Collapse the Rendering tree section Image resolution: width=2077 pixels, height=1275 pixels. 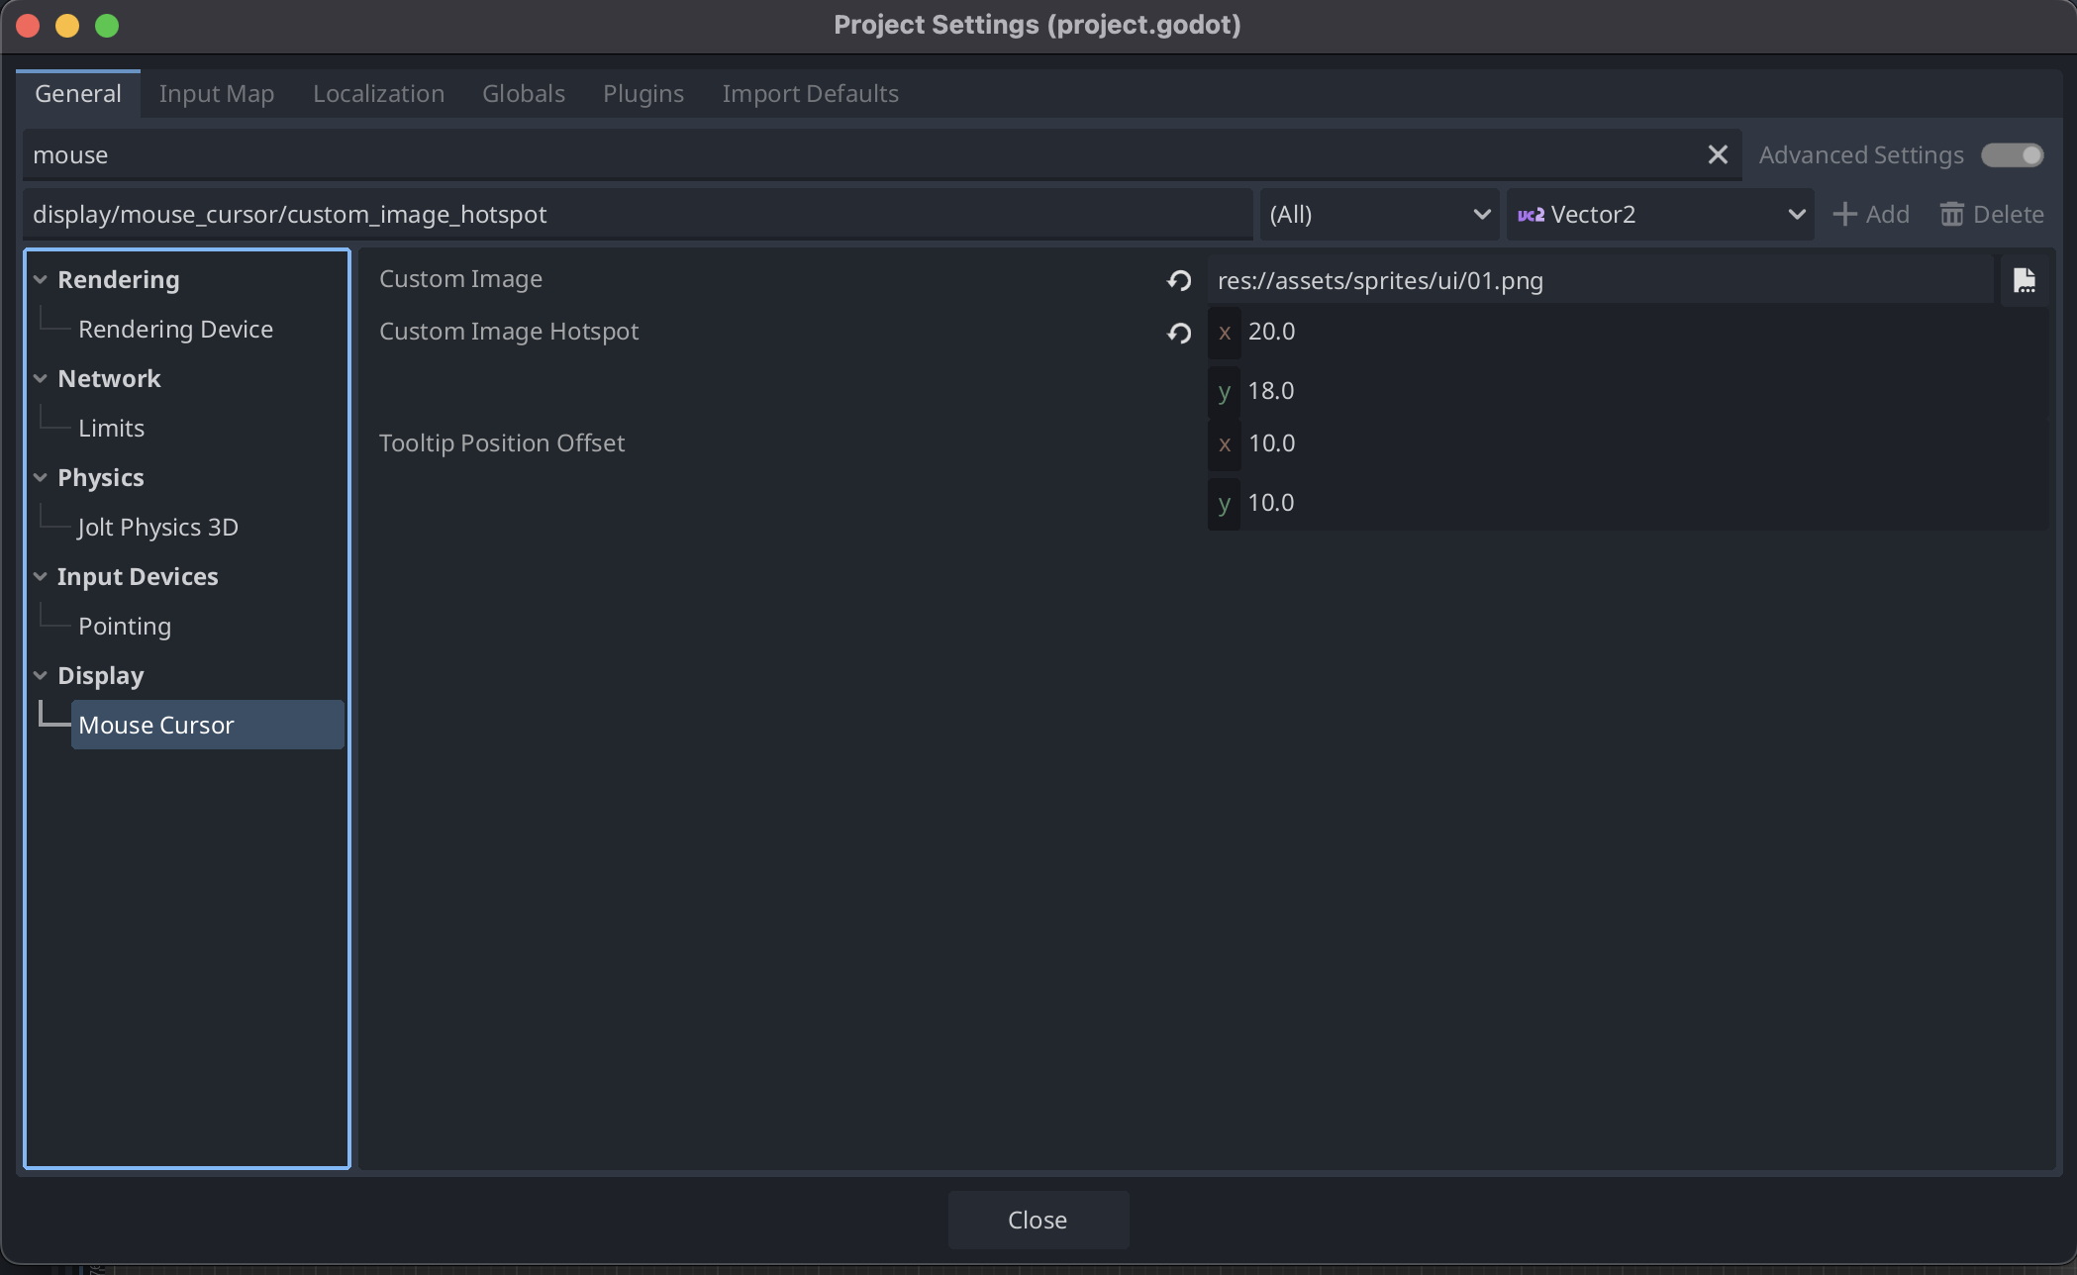(x=41, y=280)
